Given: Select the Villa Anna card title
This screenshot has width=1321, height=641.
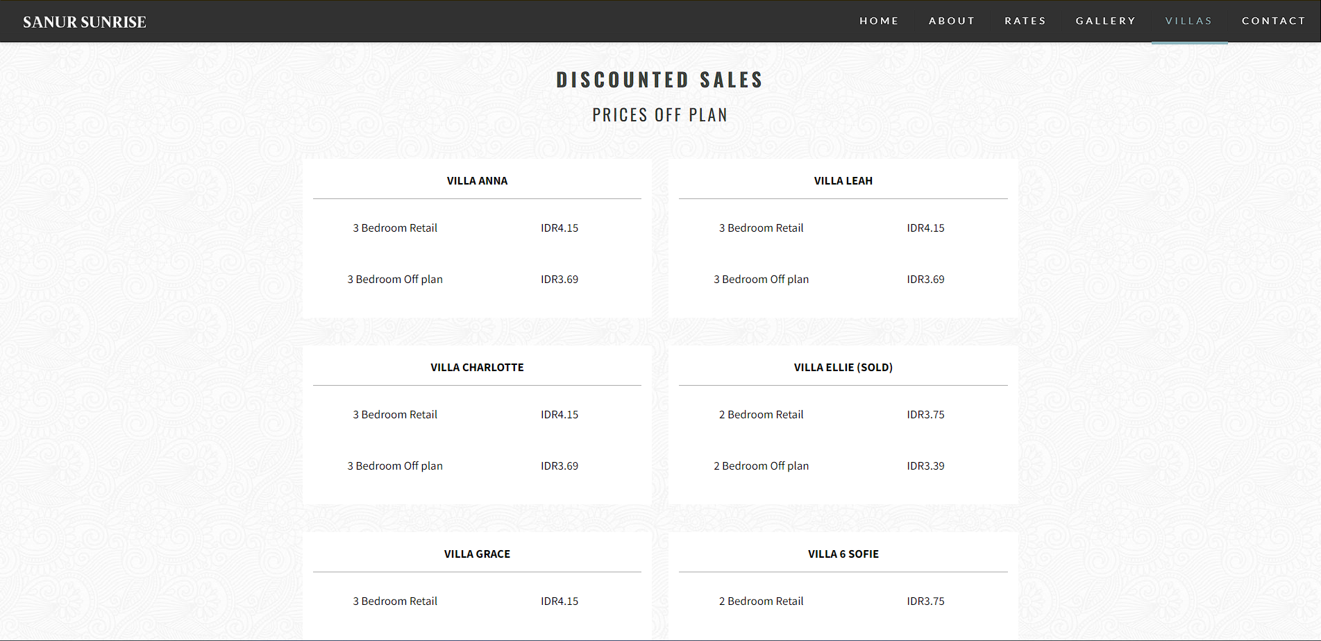Looking at the screenshot, I should (477, 181).
